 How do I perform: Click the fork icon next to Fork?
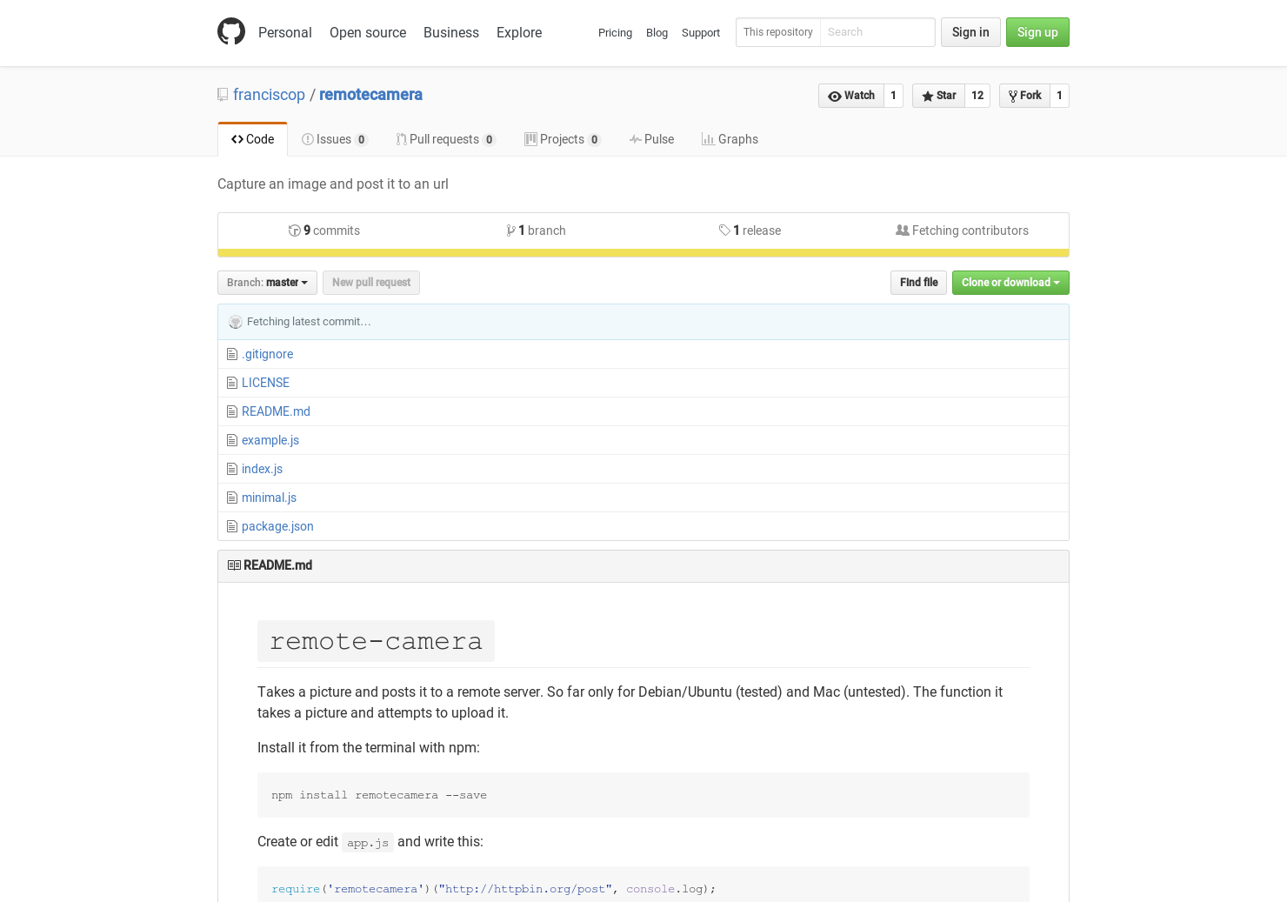pos(1012,96)
